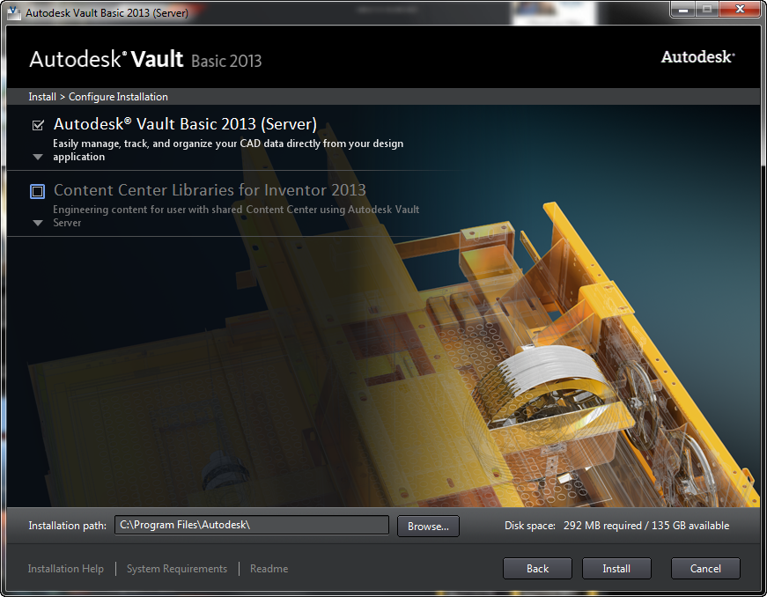This screenshot has height=597, width=767.
Task: Enable Content Center Libraries for Inventor 2013
Action: [x=37, y=190]
